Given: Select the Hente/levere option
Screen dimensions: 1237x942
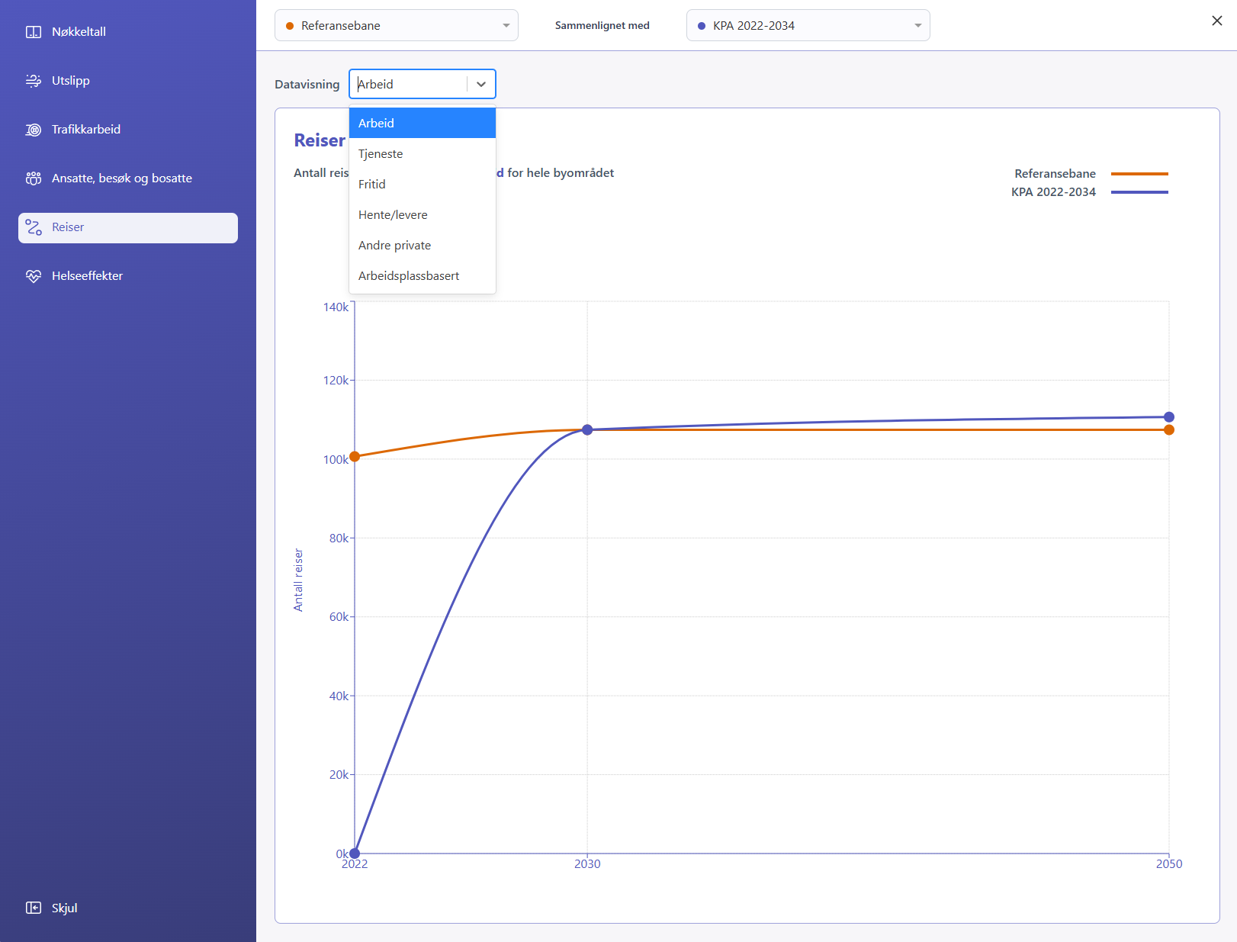Looking at the screenshot, I should [x=423, y=214].
